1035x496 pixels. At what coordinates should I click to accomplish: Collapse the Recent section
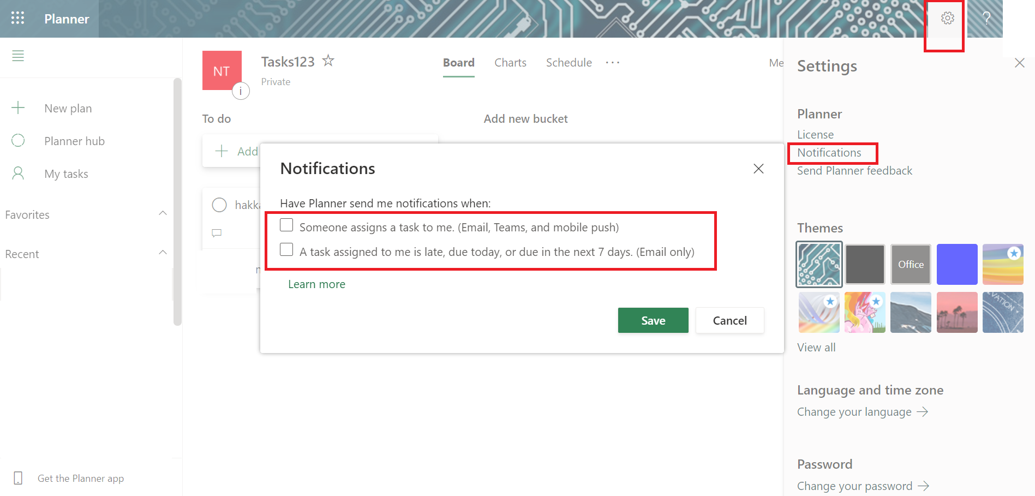click(163, 253)
